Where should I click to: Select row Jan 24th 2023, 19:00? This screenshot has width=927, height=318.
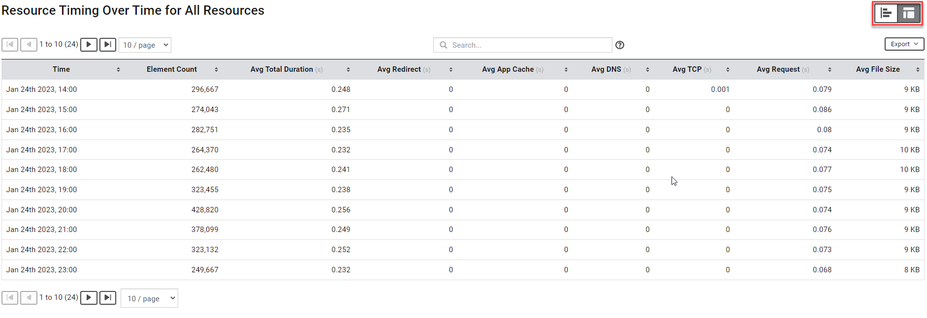463,190
